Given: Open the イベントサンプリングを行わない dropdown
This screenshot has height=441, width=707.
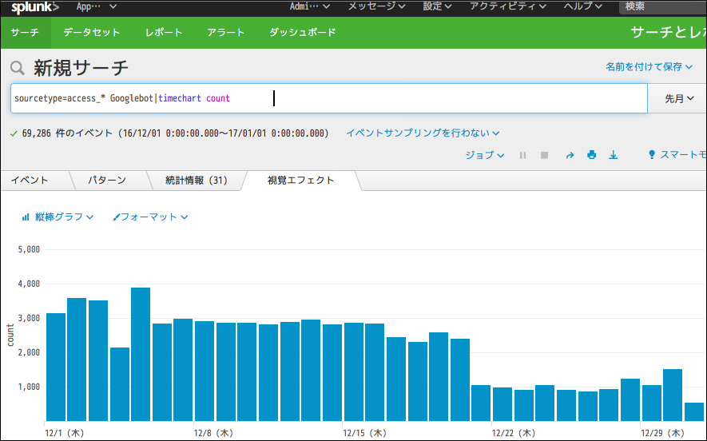Looking at the screenshot, I should [x=423, y=133].
